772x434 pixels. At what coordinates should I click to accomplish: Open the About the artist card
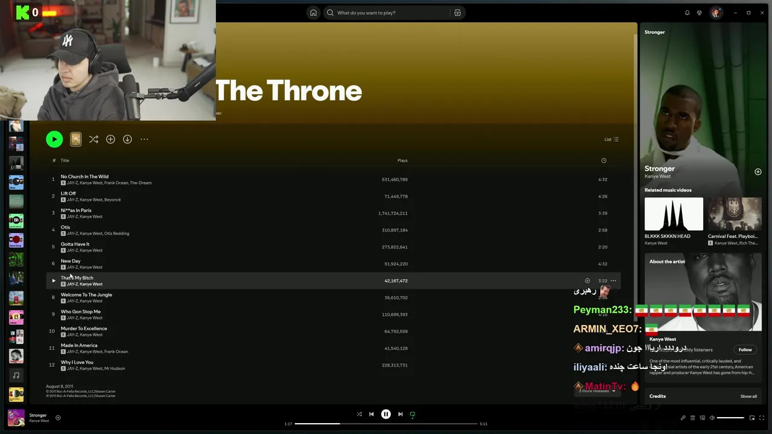pos(703,316)
